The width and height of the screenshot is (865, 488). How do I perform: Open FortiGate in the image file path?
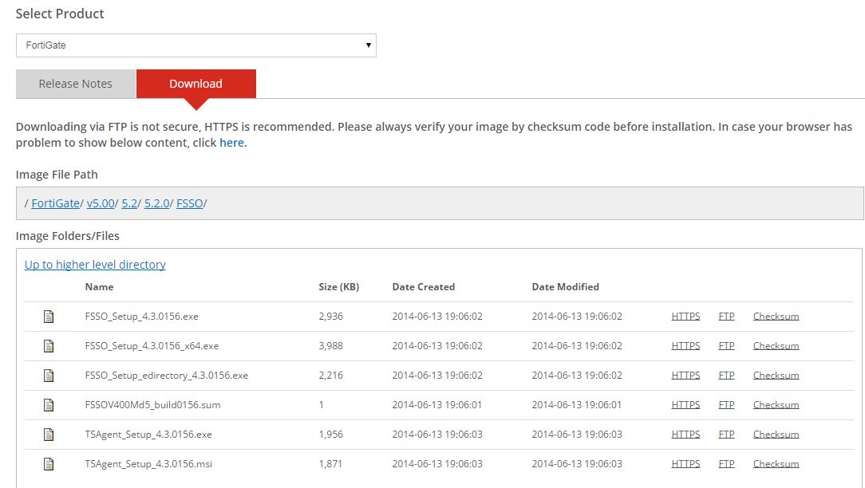56,203
